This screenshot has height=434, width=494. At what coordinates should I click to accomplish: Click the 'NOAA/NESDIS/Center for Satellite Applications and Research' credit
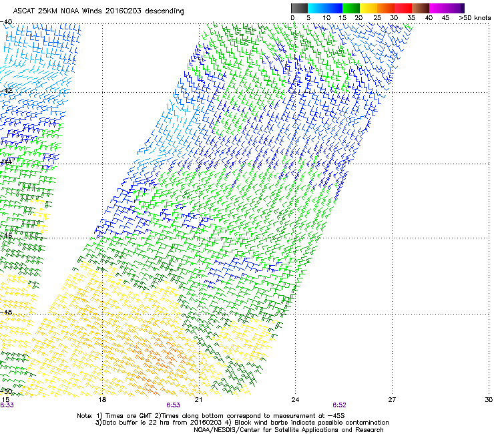288,430
